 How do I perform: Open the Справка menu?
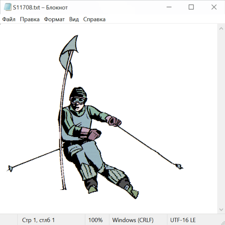coord(94,19)
